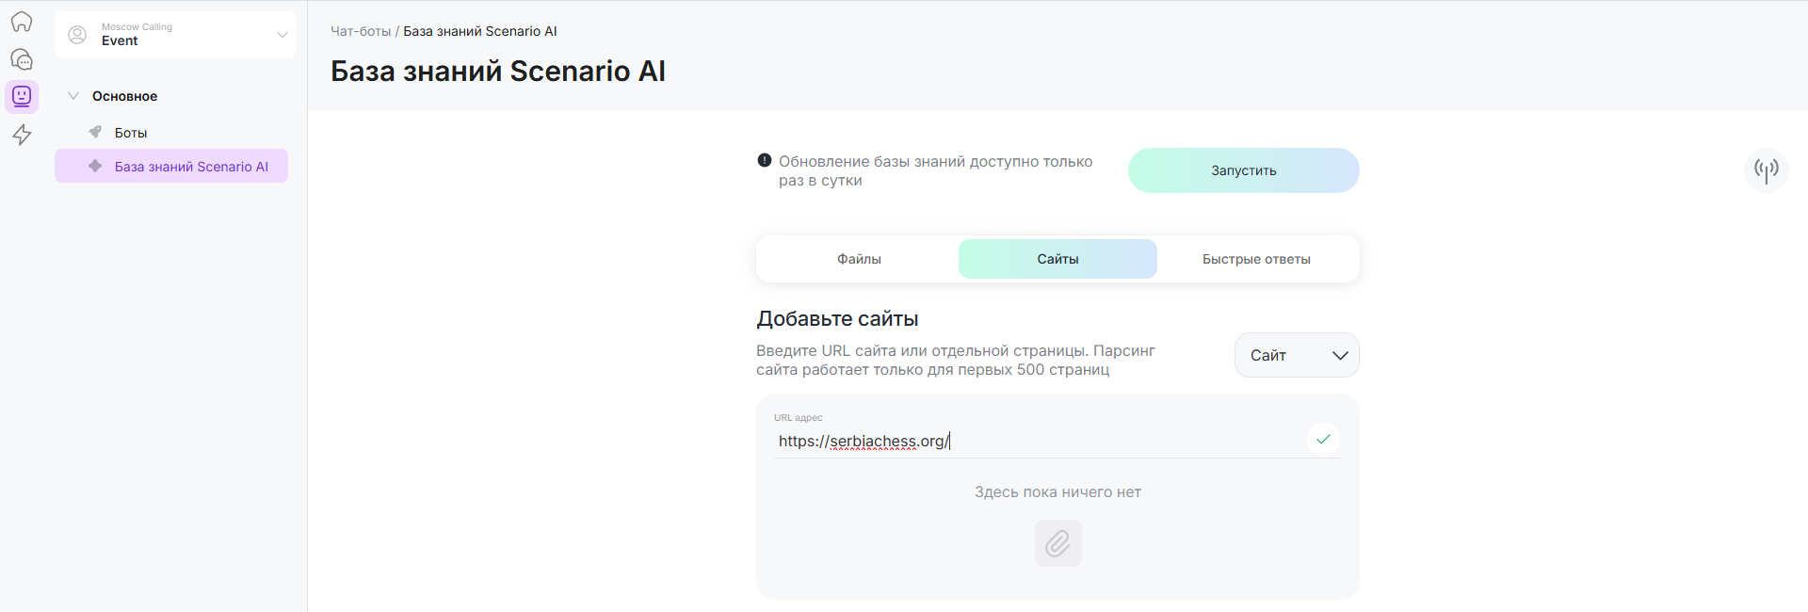
Task: Select База знаний Scenario AI sidebar item
Action: click(191, 167)
